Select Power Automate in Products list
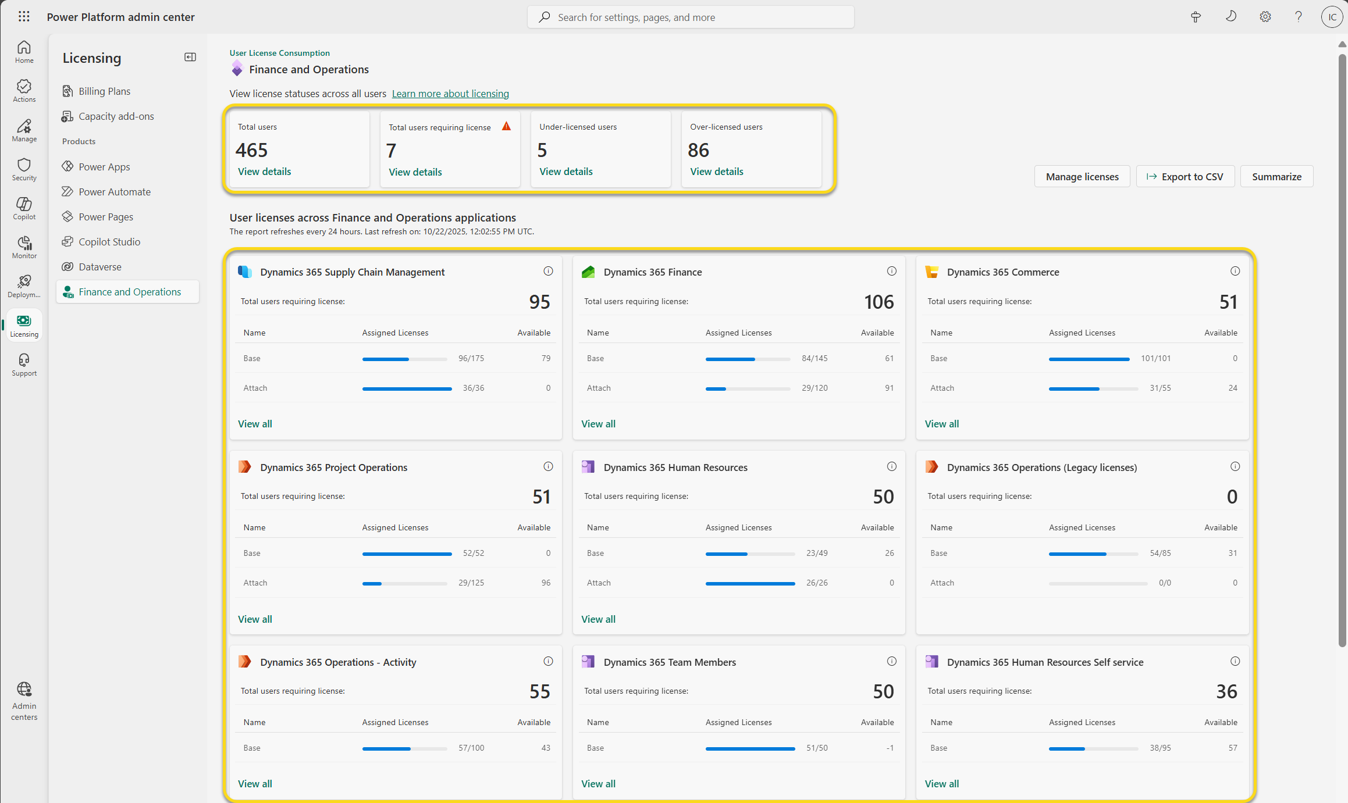Image resolution: width=1348 pixels, height=803 pixels. tap(115, 191)
